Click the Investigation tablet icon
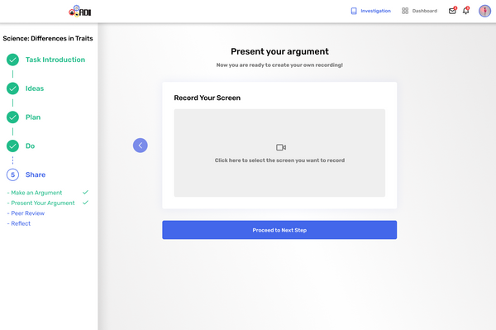The width and height of the screenshot is (496, 330). coord(354,11)
